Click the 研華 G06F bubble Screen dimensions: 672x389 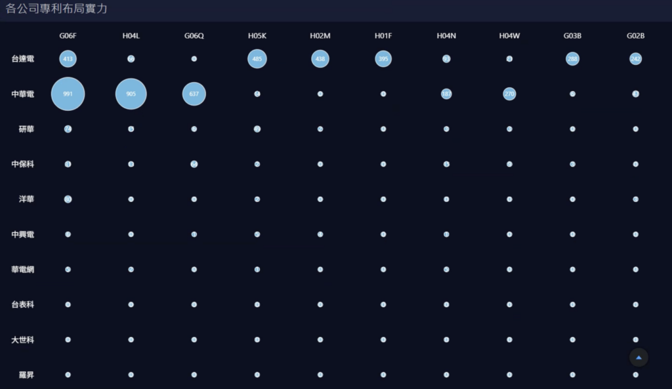click(68, 129)
